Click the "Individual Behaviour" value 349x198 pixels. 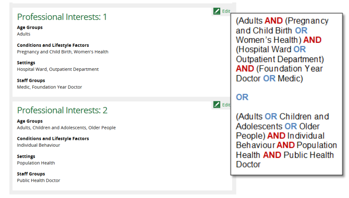pyautogui.click(x=39, y=145)
